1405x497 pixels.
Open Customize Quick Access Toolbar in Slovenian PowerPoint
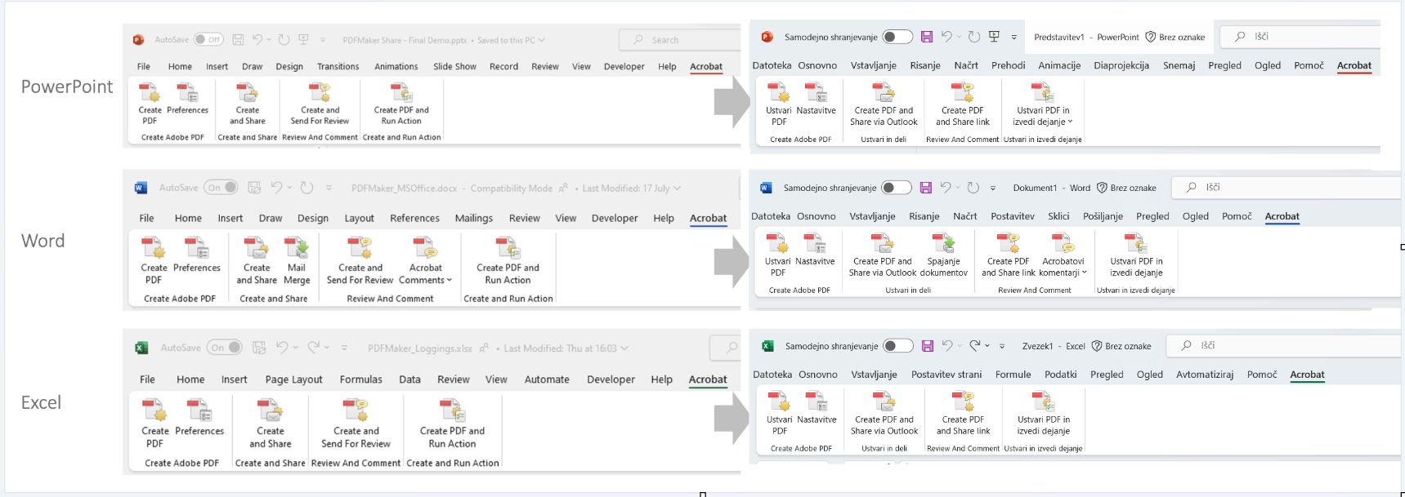tap(1014, 37)
